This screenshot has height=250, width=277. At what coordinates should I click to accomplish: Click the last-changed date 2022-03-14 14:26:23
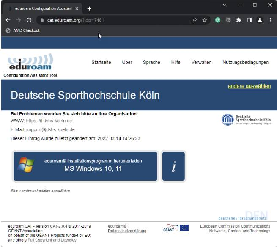(119, 138)
